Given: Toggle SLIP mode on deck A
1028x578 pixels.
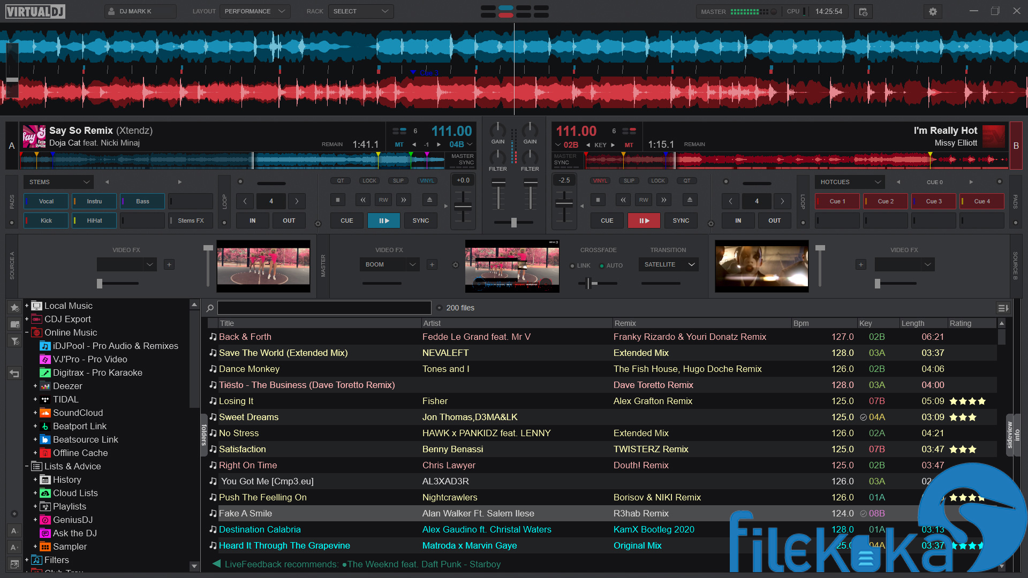Looking at the screenshot, I should point(398,181).
